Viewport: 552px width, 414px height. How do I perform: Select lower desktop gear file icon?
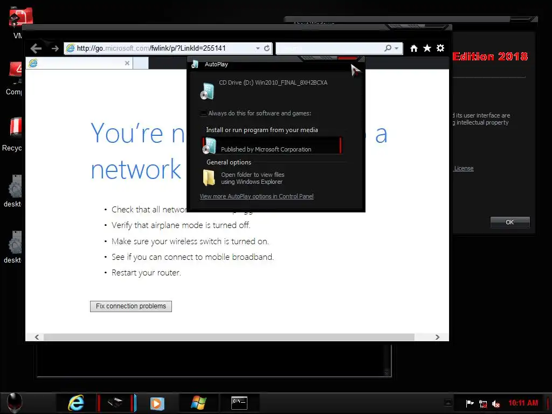pyautogui.click(x=13, y=247)
